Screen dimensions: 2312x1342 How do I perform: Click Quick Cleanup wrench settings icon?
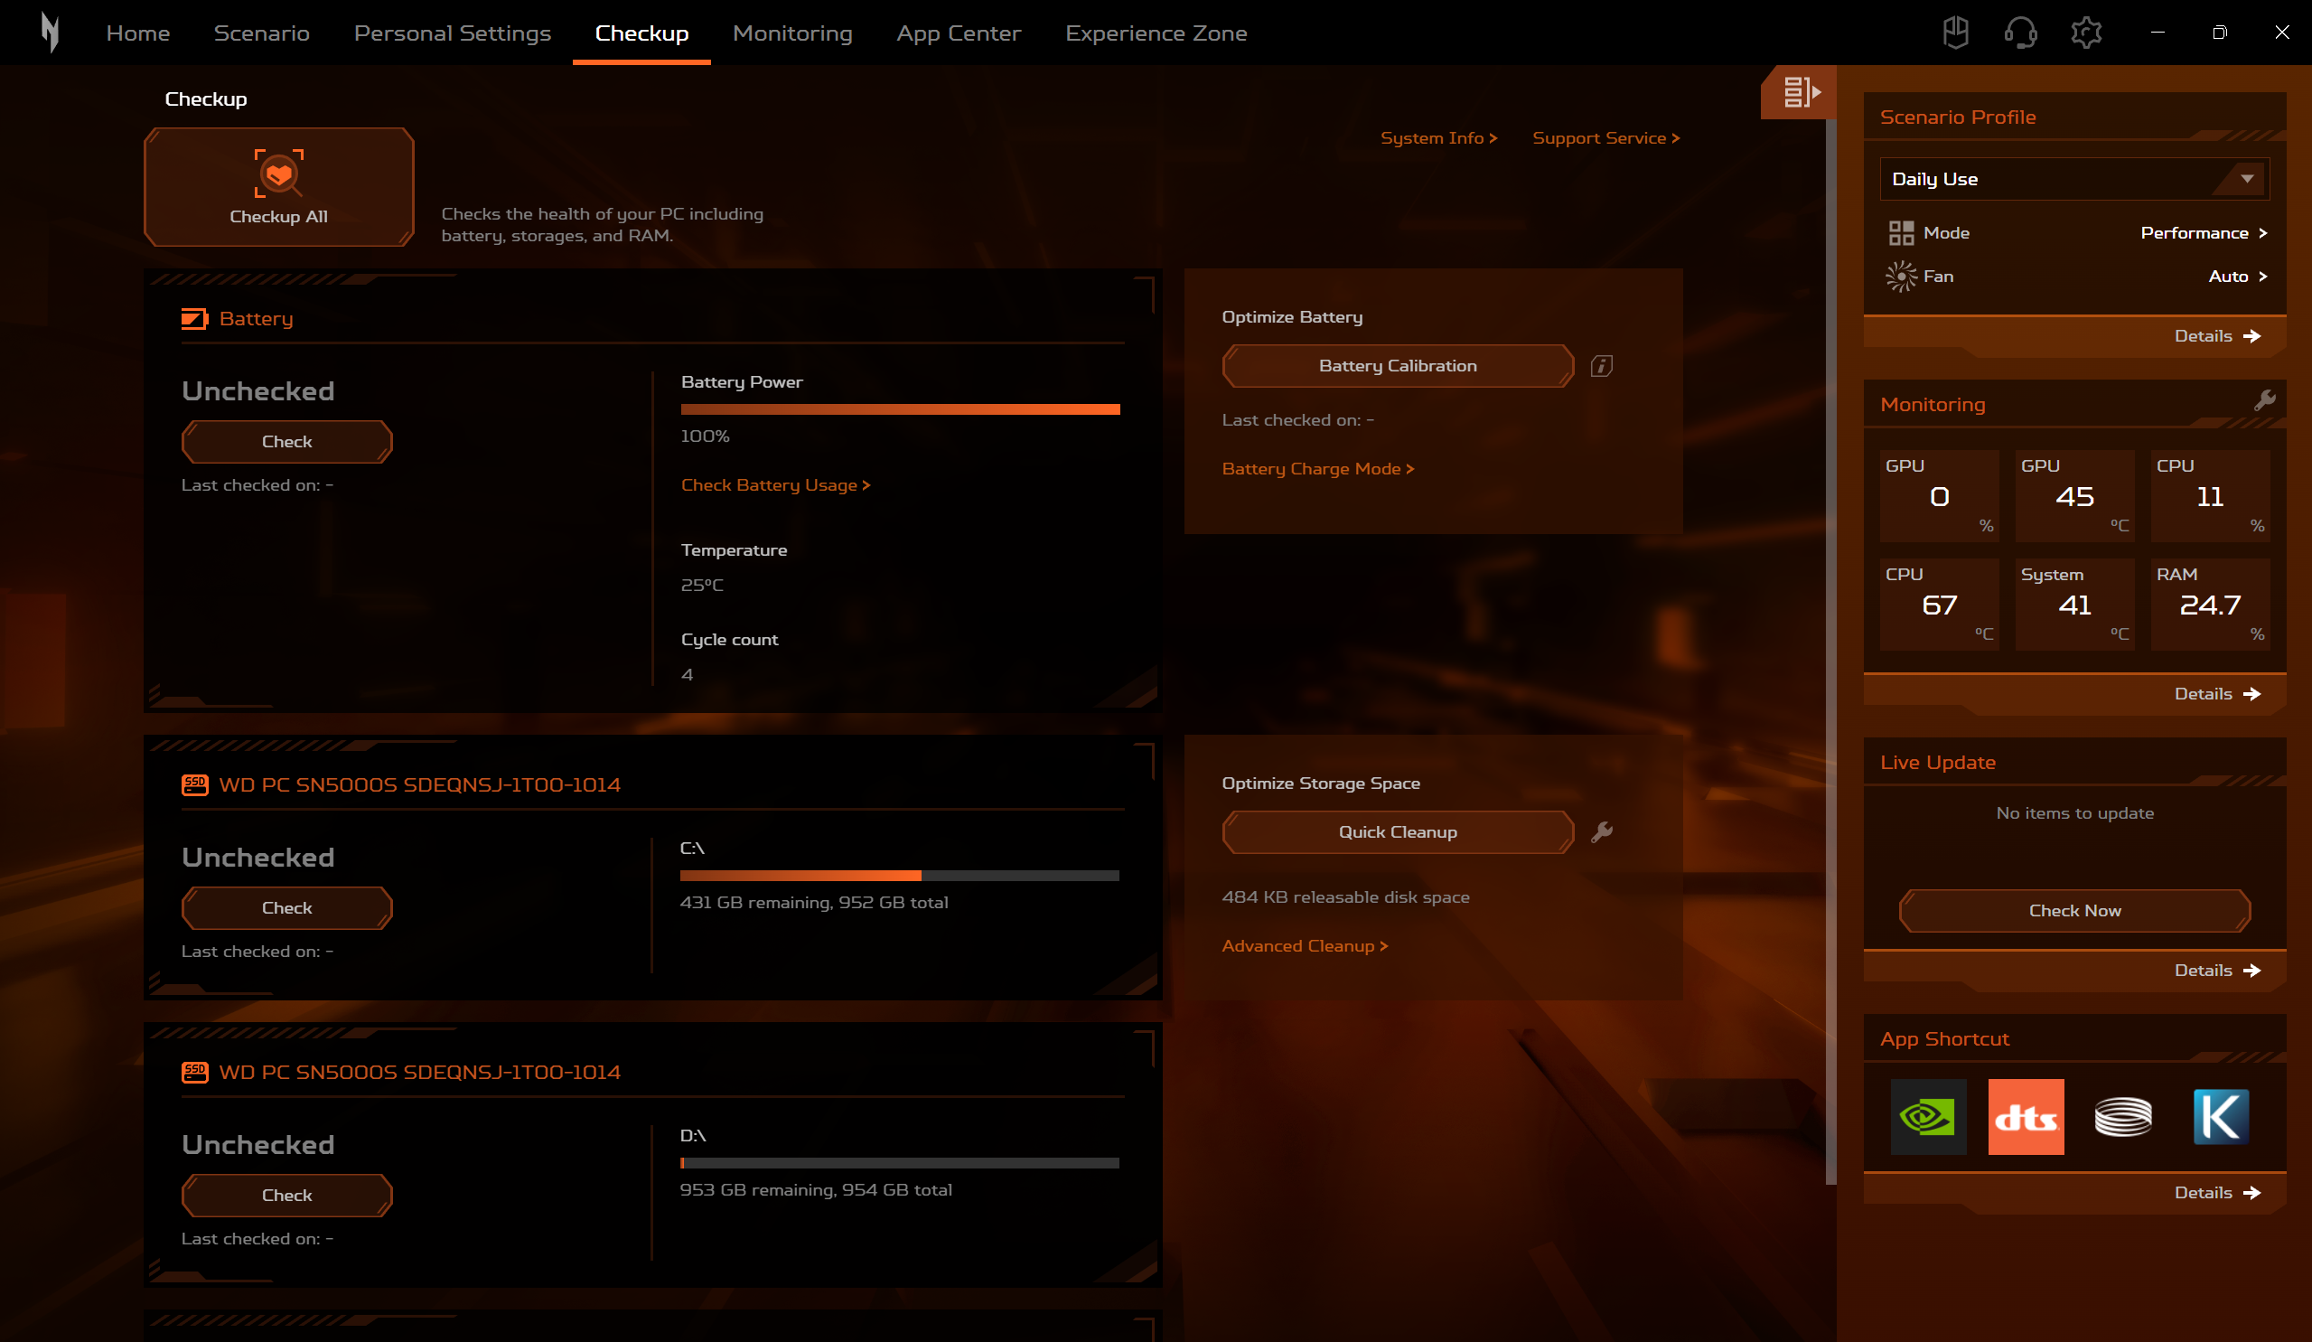coord(1602,831)
